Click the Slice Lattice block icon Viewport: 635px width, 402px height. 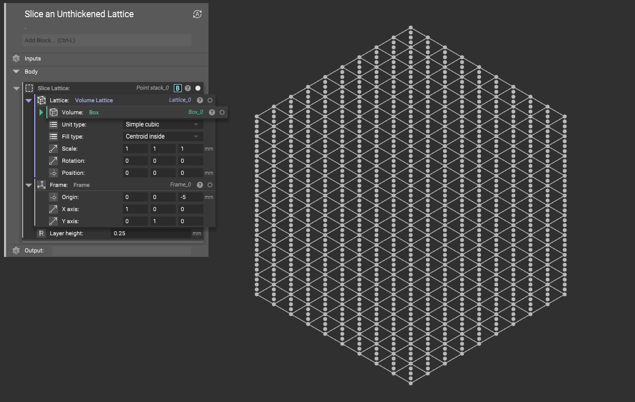(30, 88)
